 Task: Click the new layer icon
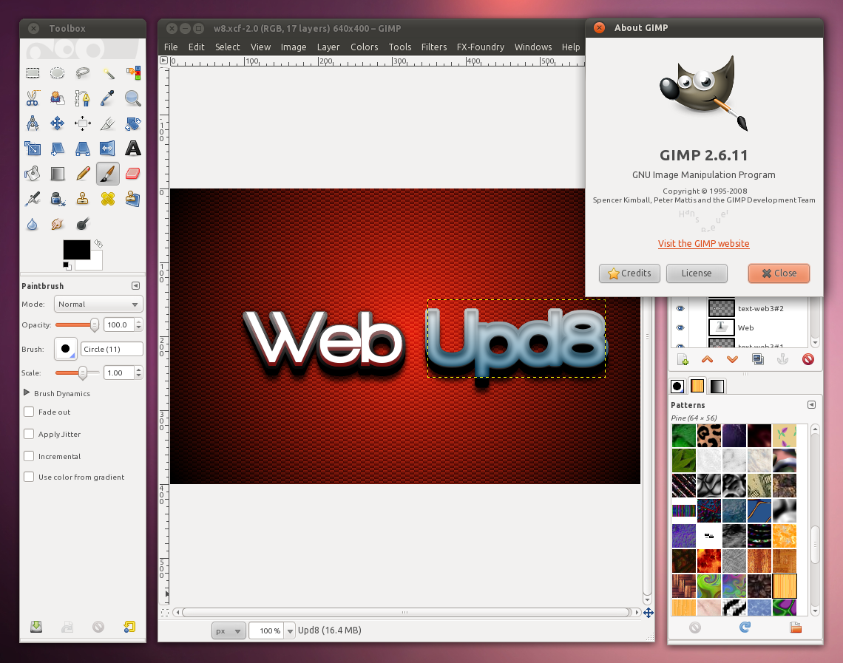pos(683,359)
